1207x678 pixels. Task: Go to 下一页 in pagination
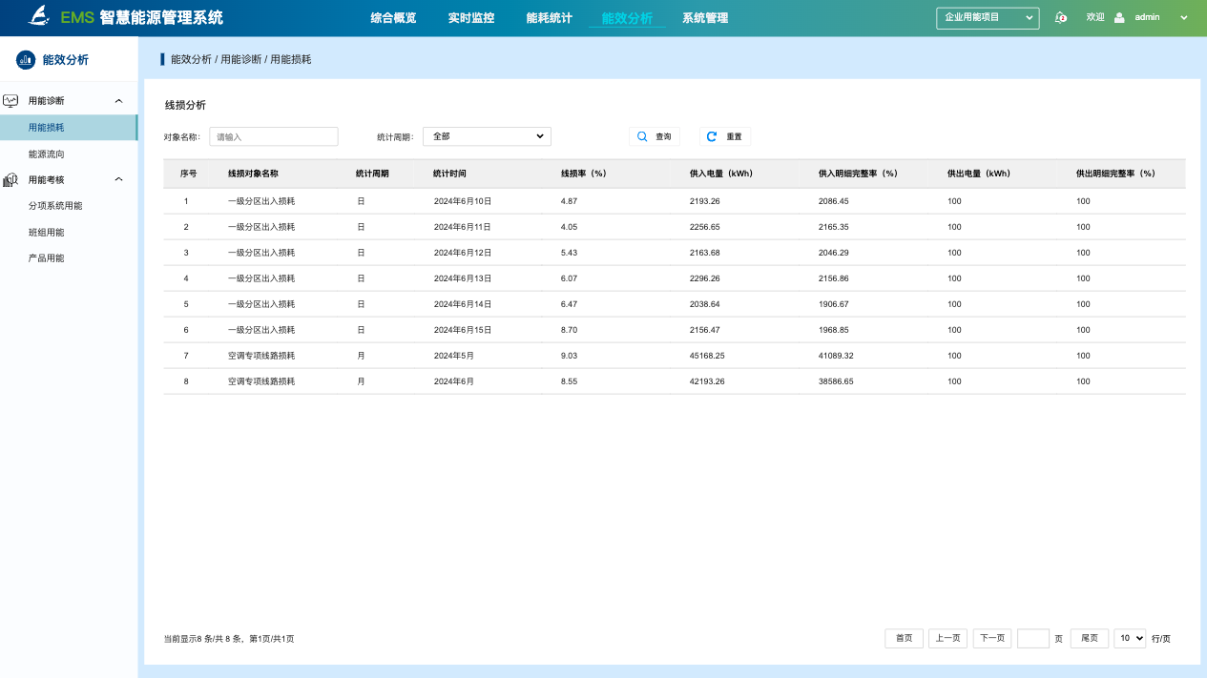[992, 638]
